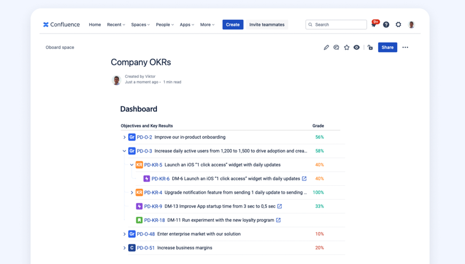Open the settings gear icon
The height and width of the screenshot is (264, 465).
tap(398, 24)
